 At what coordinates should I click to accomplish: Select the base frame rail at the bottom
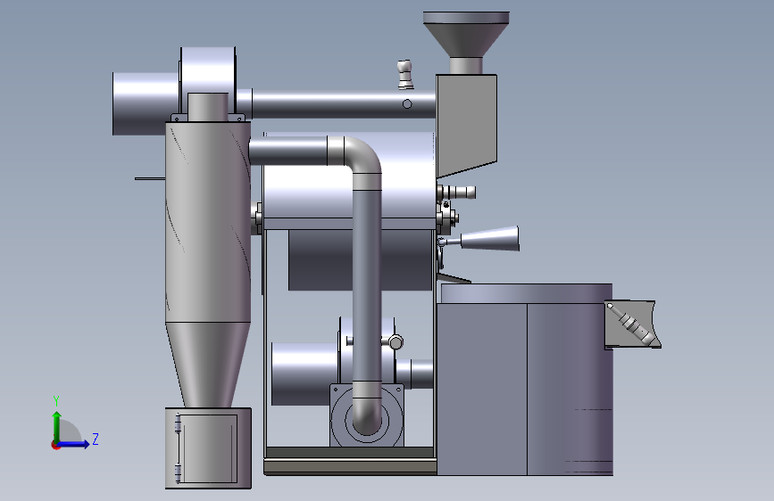click(350, 466)
